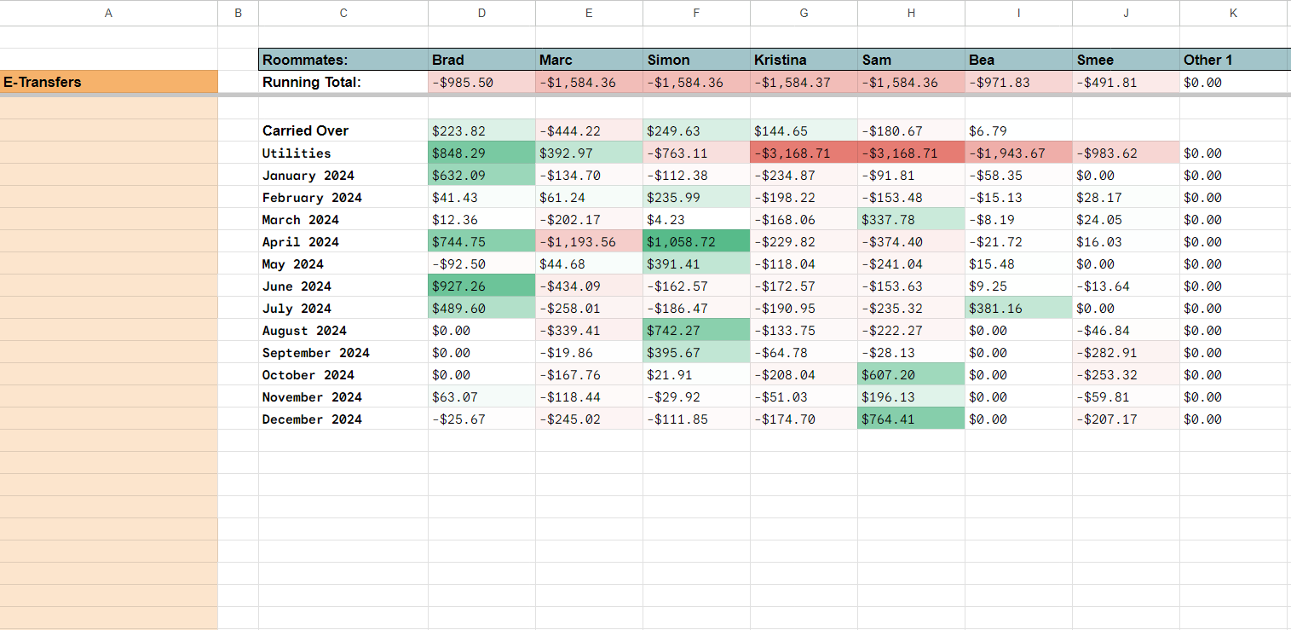Click Sam's October 2024 value $607.20
1291x630 pixels.
coord(911,375)
